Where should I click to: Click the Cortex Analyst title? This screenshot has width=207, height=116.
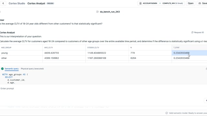tap(36, 4)
